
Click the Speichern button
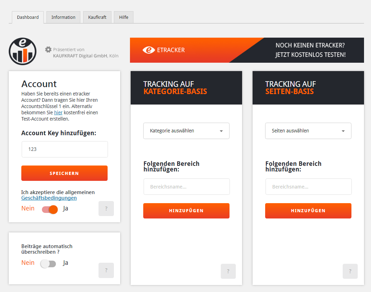click(64, 173)
